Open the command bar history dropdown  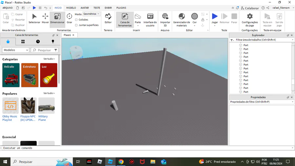click(x=292, y=148)
